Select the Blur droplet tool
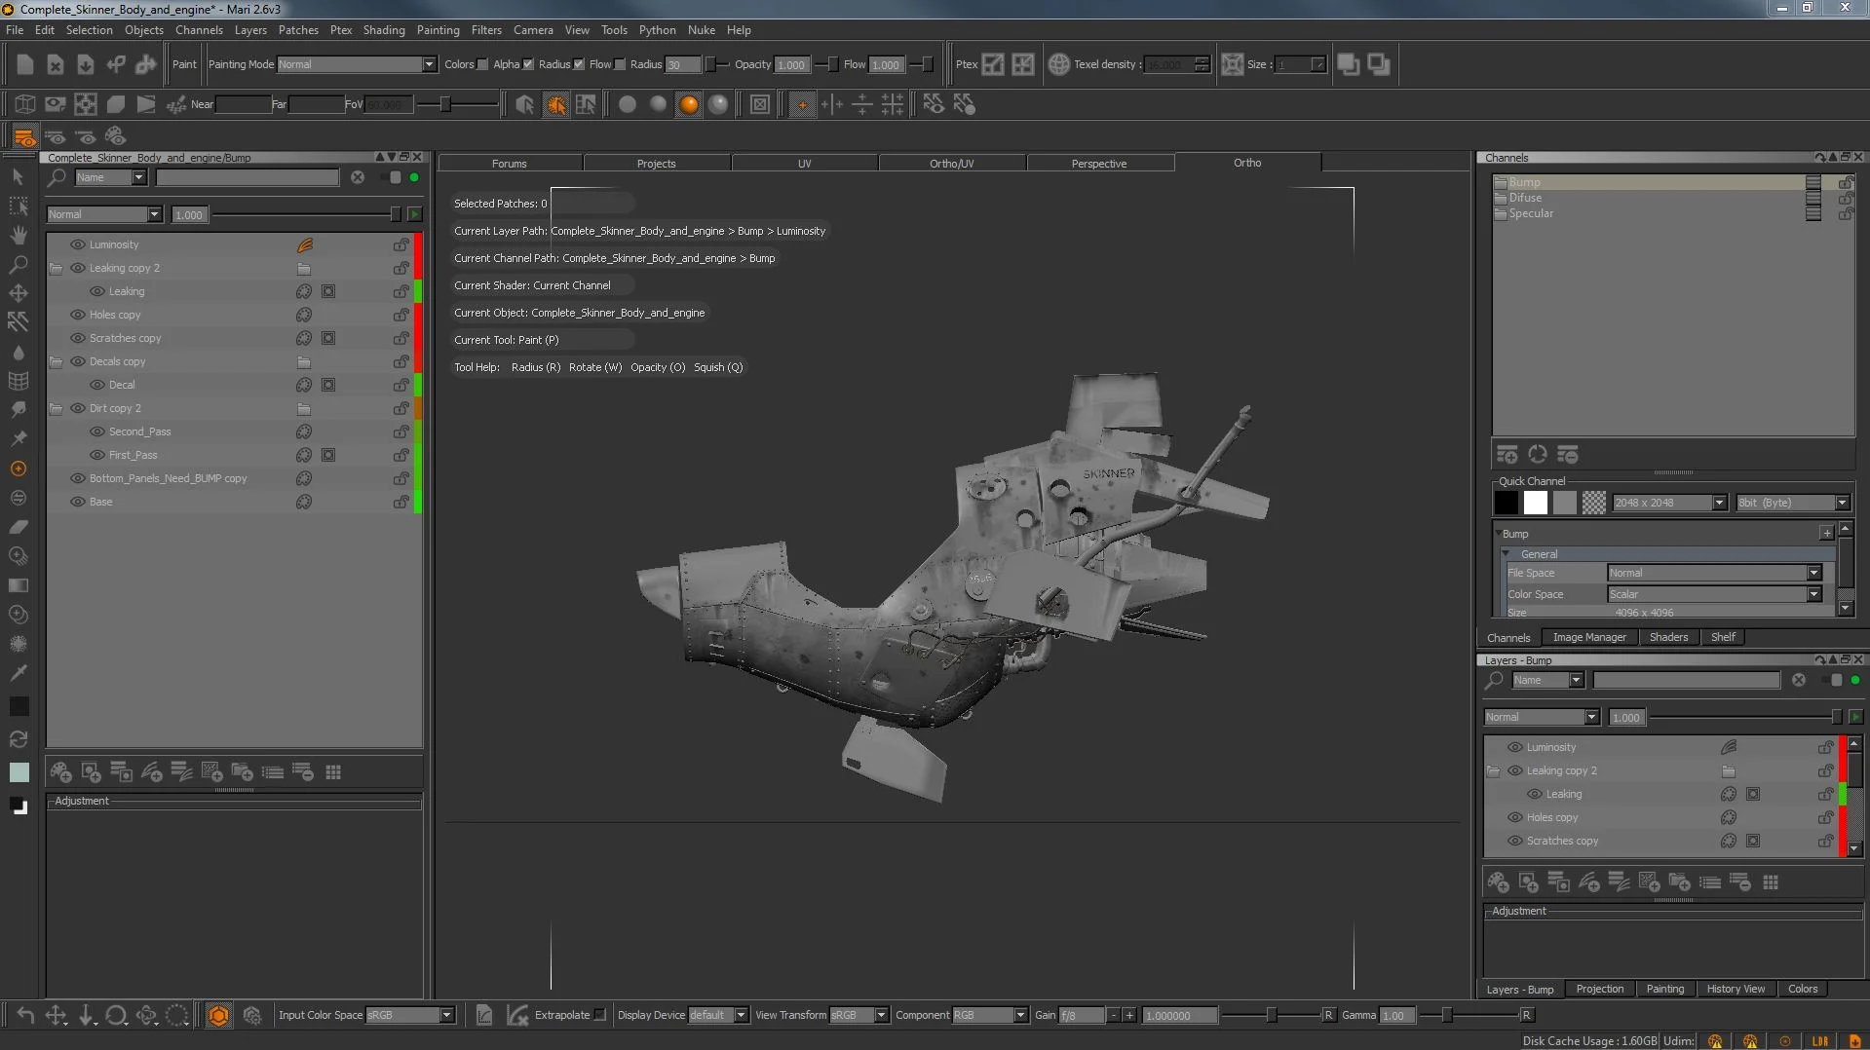Viewport: 1870px width, 1050px height. click(x=18, y=352)
